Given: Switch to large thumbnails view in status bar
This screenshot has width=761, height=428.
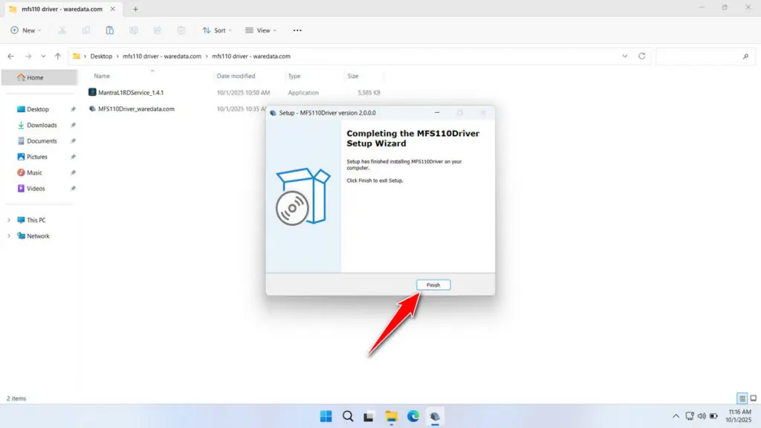Looking at the screenshot, I should [x=752, y=398].
